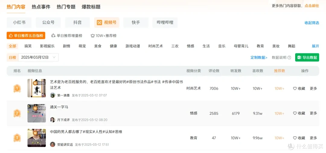326x153 pixels.
Task: Open 更多 for the 月下戎评 video
Action: (314, 113)
